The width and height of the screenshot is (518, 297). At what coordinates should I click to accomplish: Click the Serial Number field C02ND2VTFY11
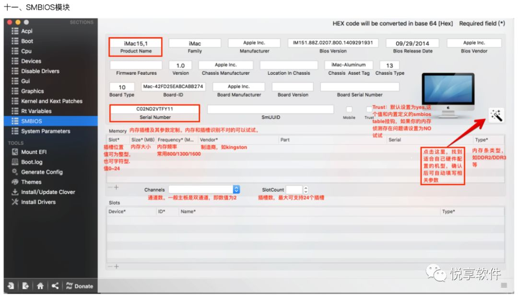pos(154,109)
